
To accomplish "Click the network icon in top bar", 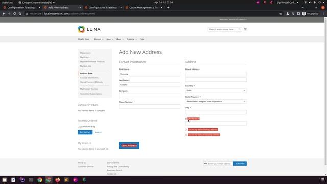I will [305, 2].
